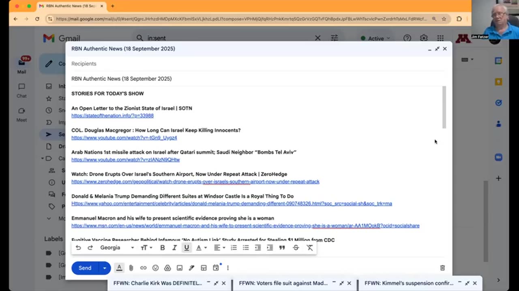Viewport: 519px width, 291px height.
Task: Toggle italic formatting
Action: pyautogui.click(x=175, y=248)
